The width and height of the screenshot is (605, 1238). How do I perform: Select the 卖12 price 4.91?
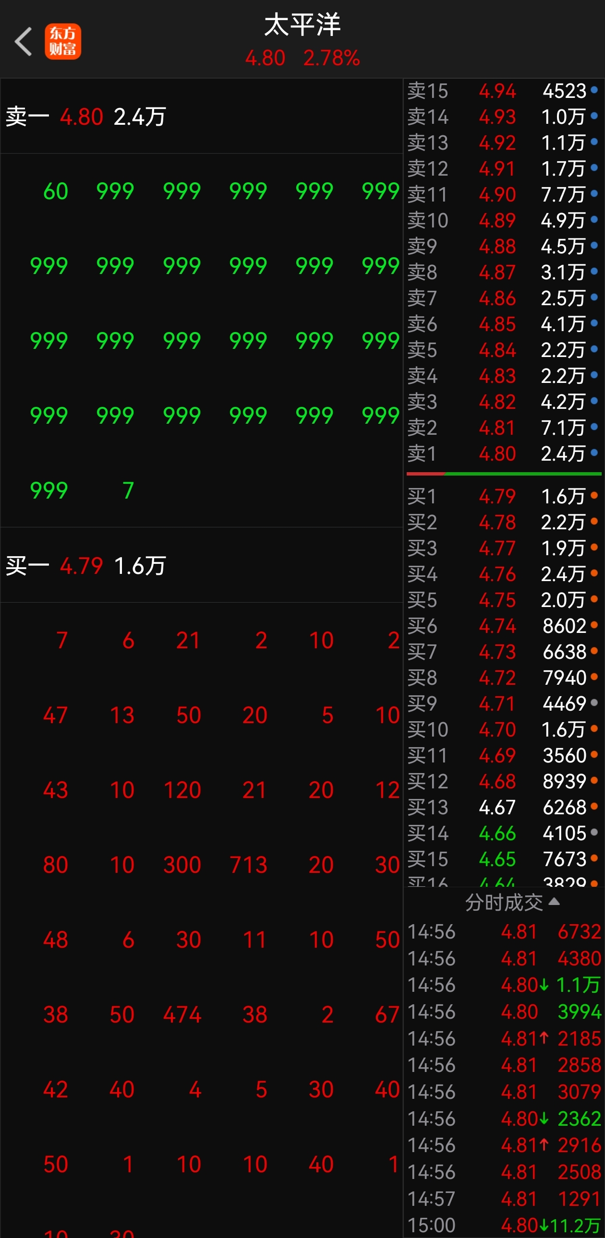[x=497, y=169]
